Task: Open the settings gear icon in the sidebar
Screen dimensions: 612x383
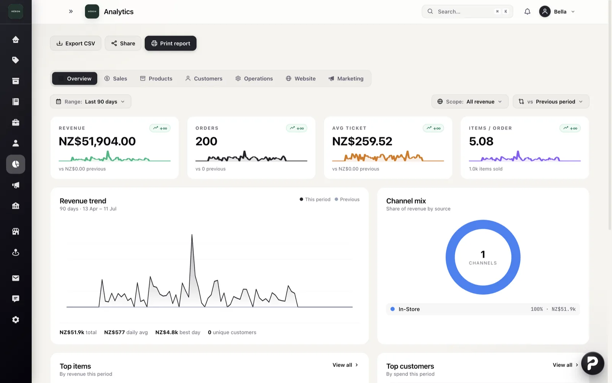Action: click(x=16, y=320)
